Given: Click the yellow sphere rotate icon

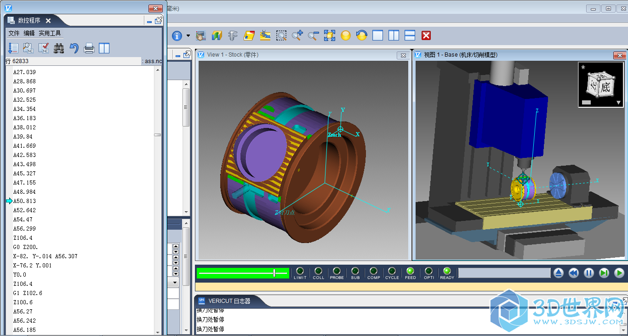Looking at the screenshot, I should 346,35.
